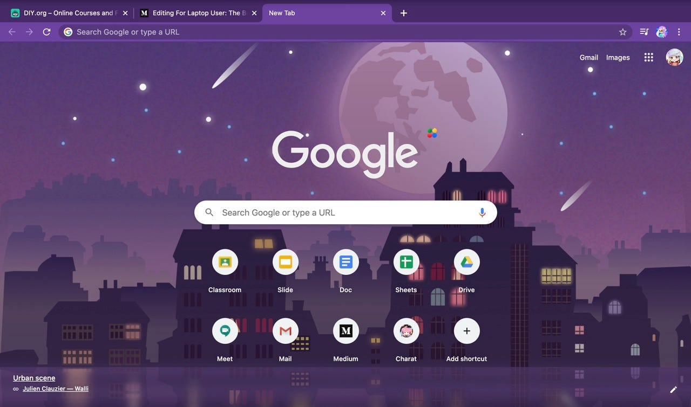691x407 pixels.
Task: Close the New Tab tab
Action: tap(383, 13)
